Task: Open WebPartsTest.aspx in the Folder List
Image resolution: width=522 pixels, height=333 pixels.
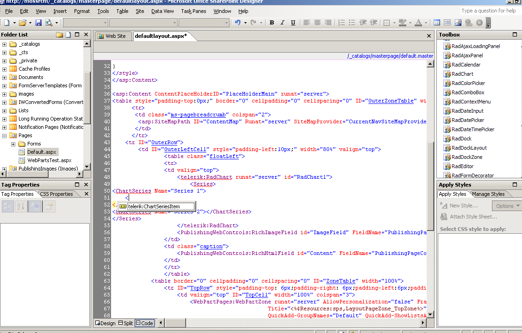Action: 49,160
